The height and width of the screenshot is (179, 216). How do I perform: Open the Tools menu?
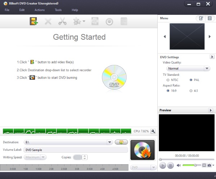tap(58, 10)
